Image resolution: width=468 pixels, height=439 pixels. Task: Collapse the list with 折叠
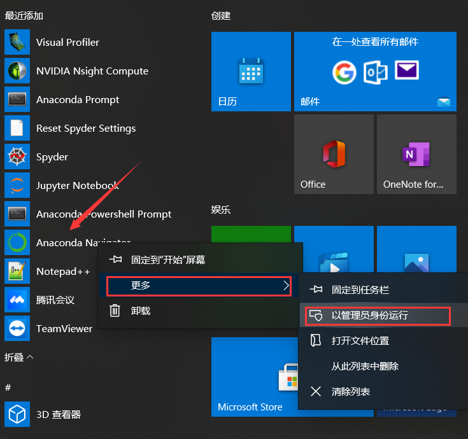18,357
